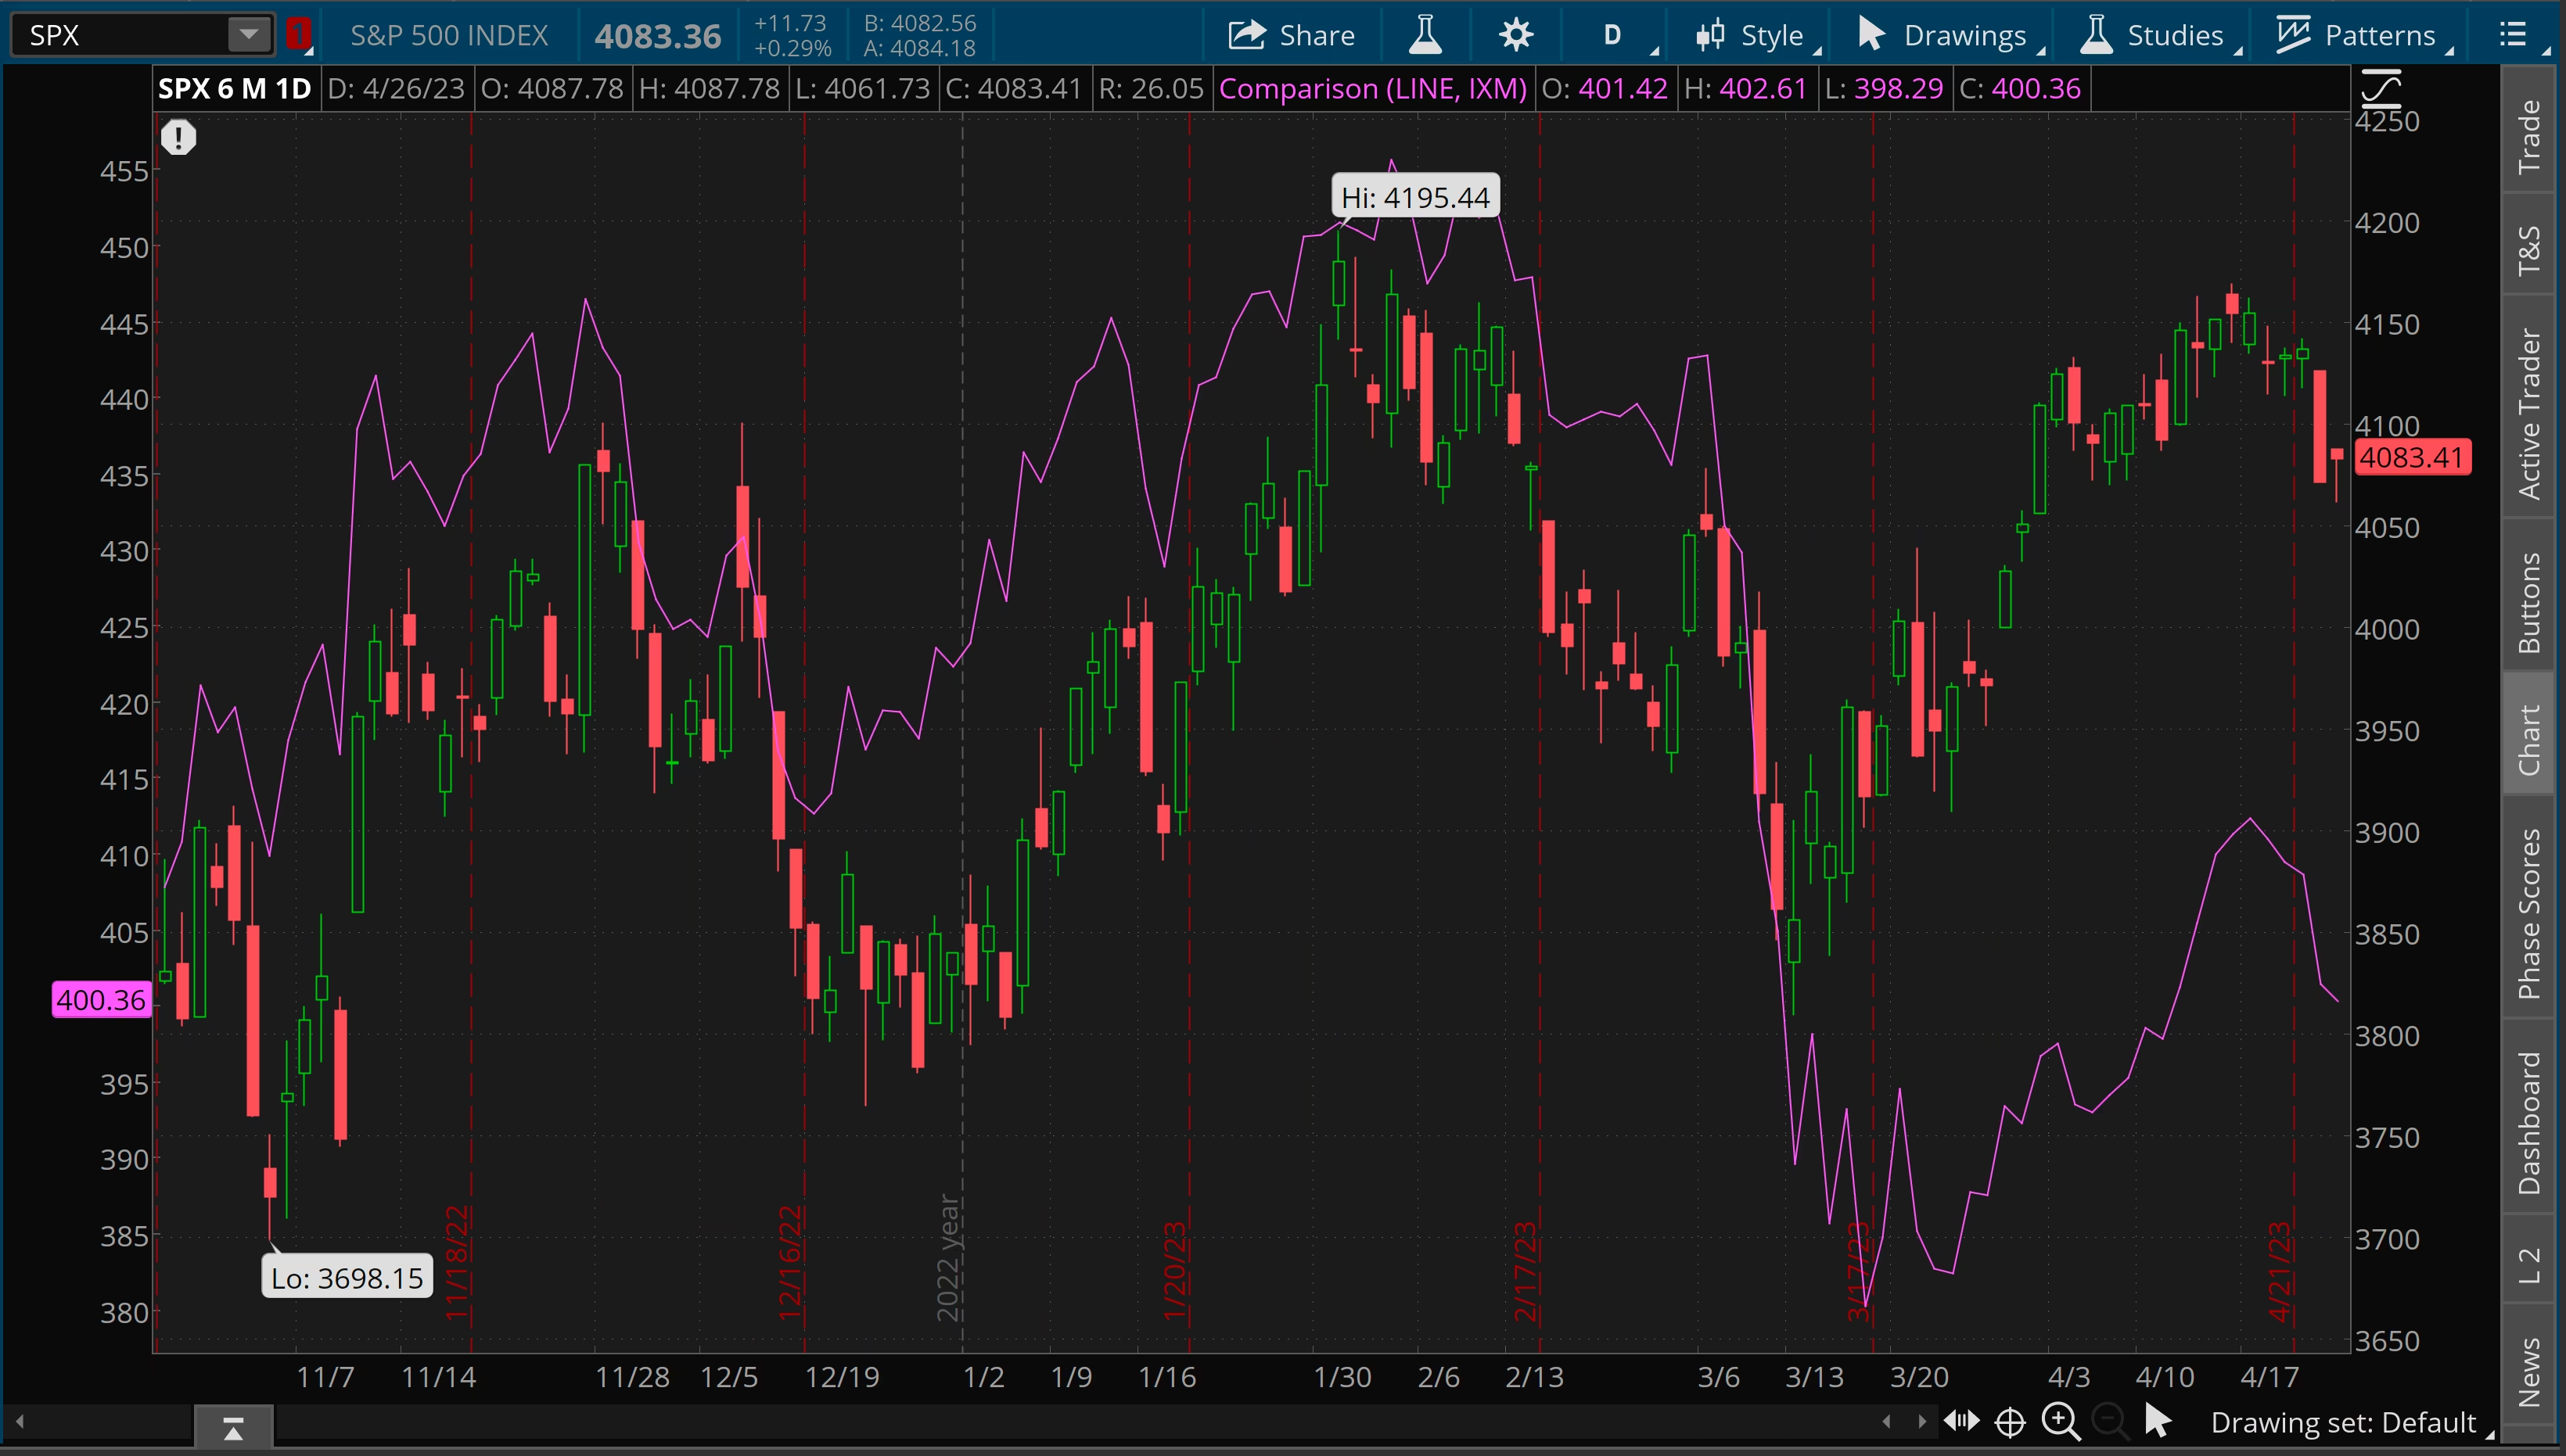Click the 4250 right price axis label
This screenshot has width=2566, height=1456.
2387,121
